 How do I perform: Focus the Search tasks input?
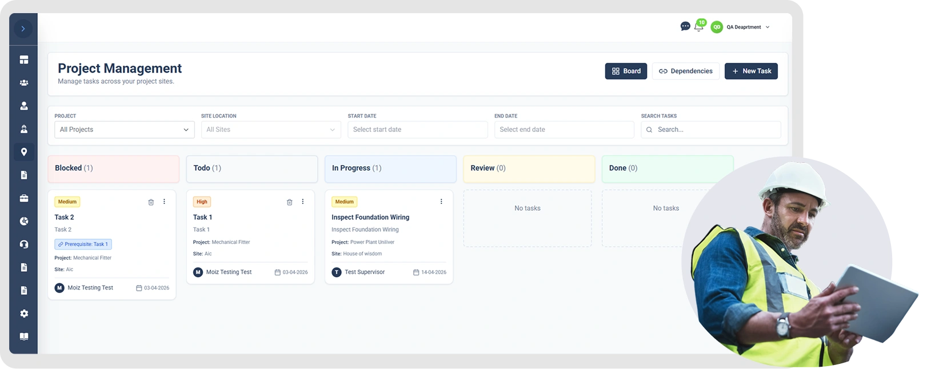point(711,130)
